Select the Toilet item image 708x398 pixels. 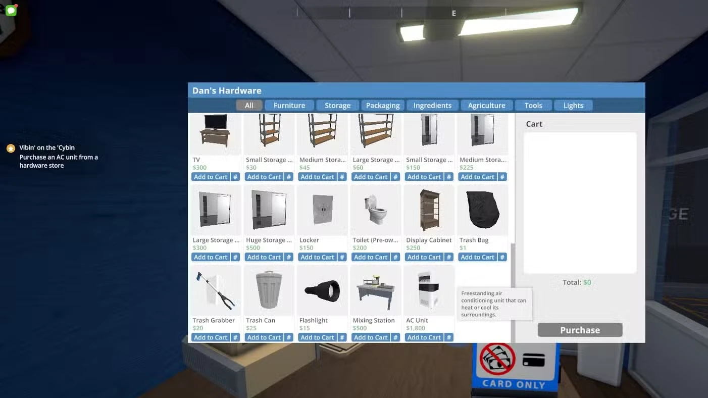376,210
